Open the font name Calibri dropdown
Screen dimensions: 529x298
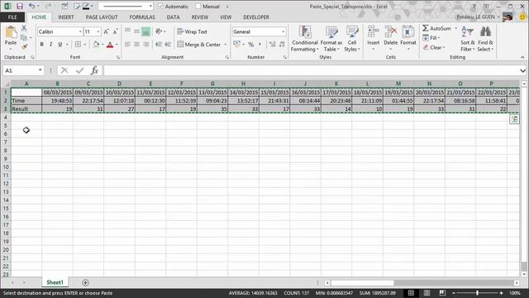pyautogui.click(x=80, y=31)
